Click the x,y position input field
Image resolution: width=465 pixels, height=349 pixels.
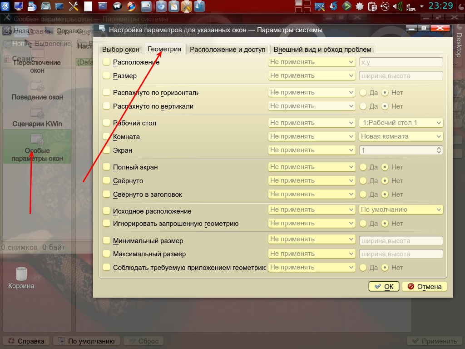click(x=401, y=62)
